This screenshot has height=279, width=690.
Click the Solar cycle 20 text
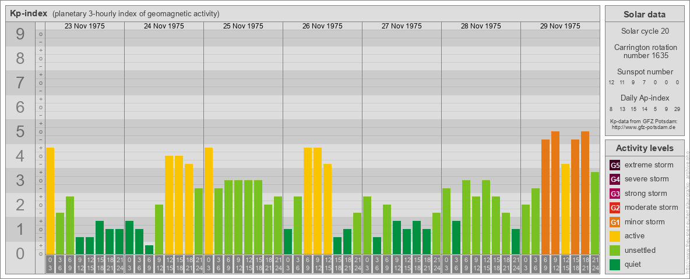click(645, 31)
